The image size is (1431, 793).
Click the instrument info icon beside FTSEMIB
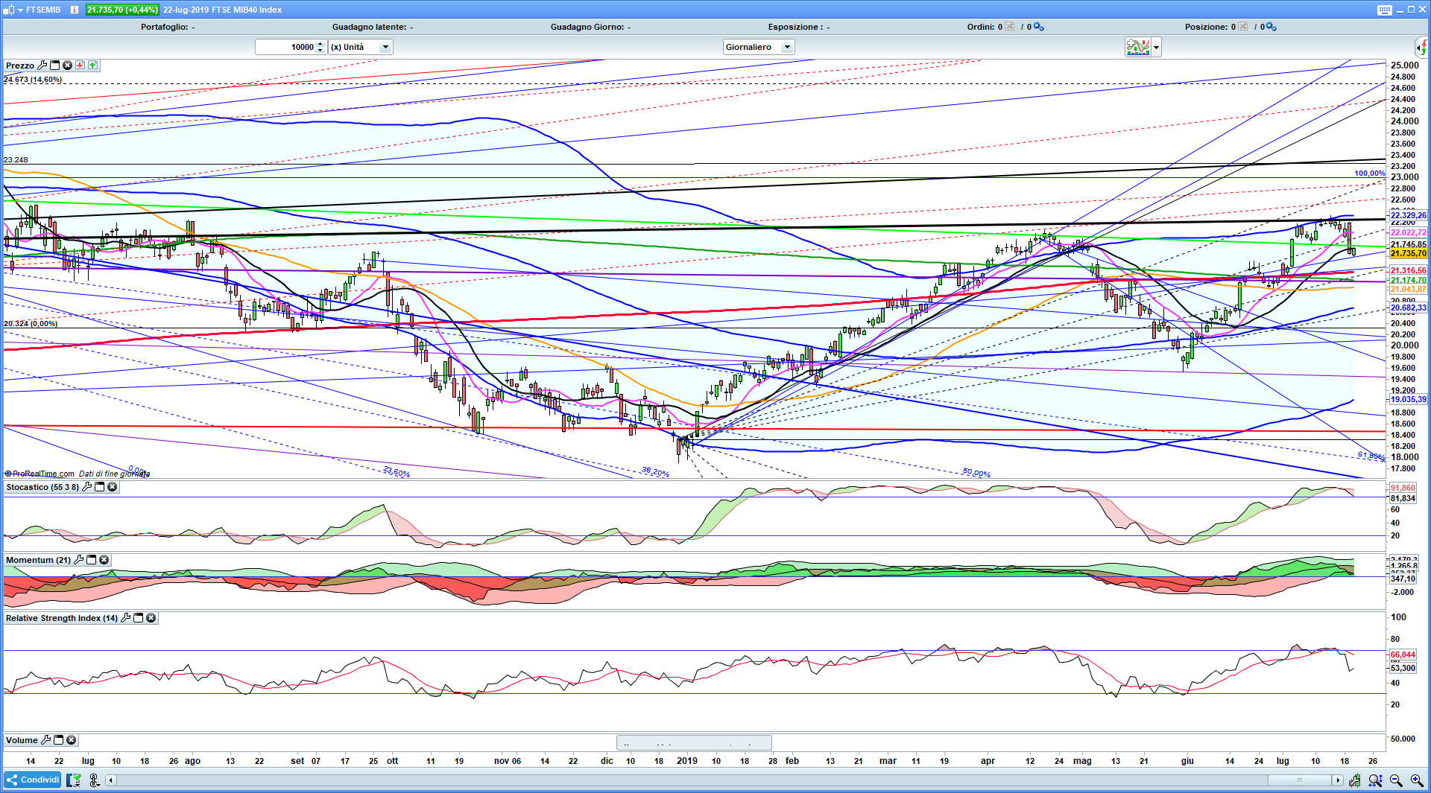(75, 10)
